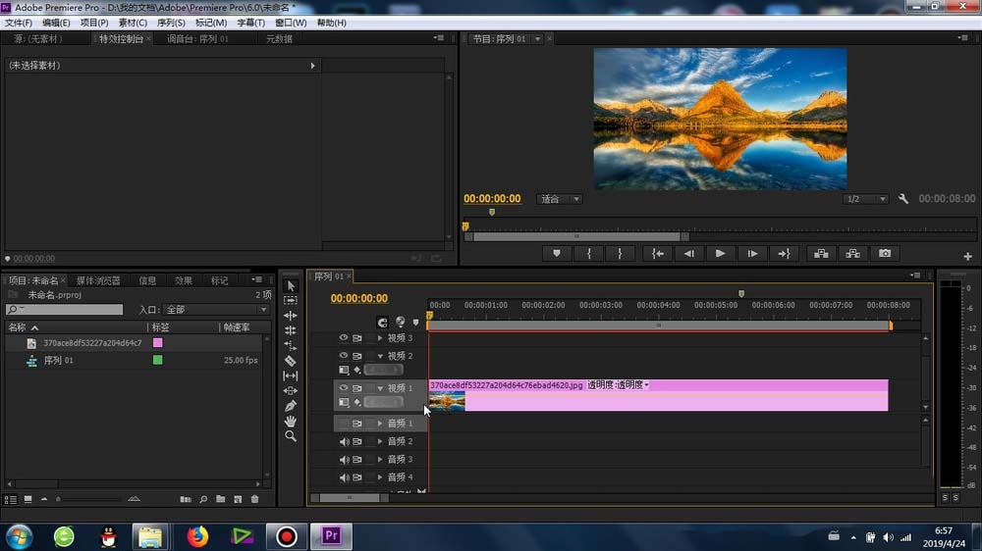Create new bin in Project panel

click(220, 499)
